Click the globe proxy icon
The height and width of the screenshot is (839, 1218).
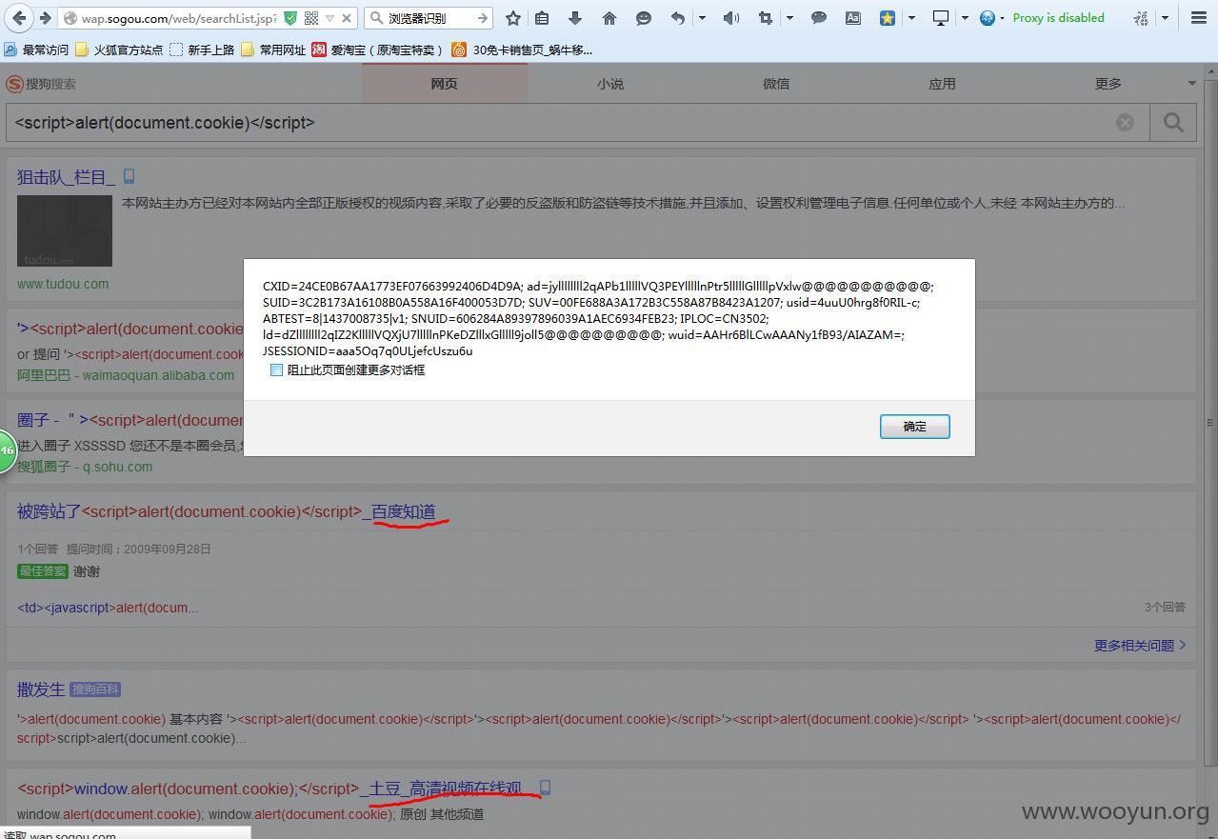pyautogui.click(x=988, y=17)
